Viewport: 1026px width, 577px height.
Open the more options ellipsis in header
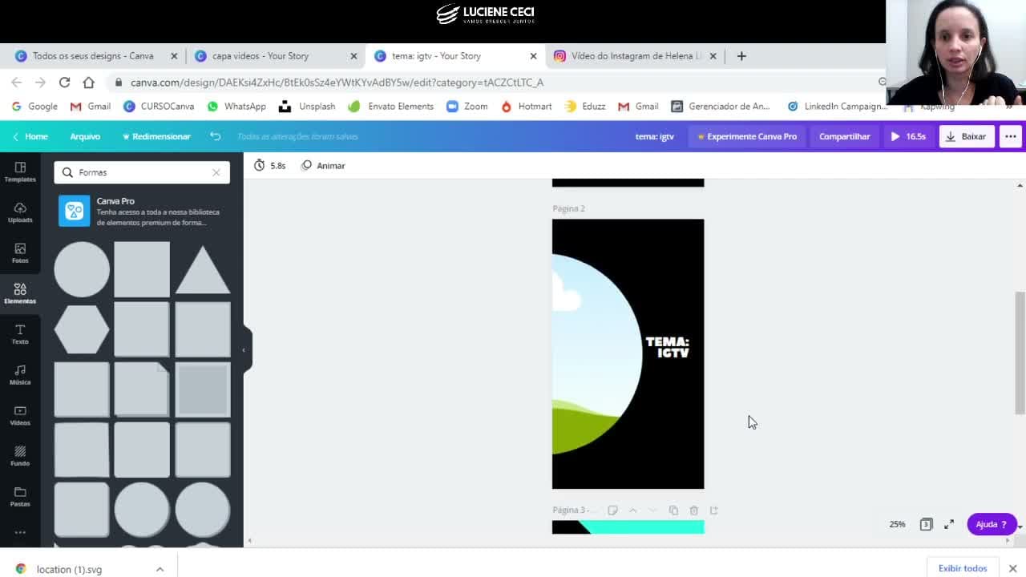click(1011, 136)
